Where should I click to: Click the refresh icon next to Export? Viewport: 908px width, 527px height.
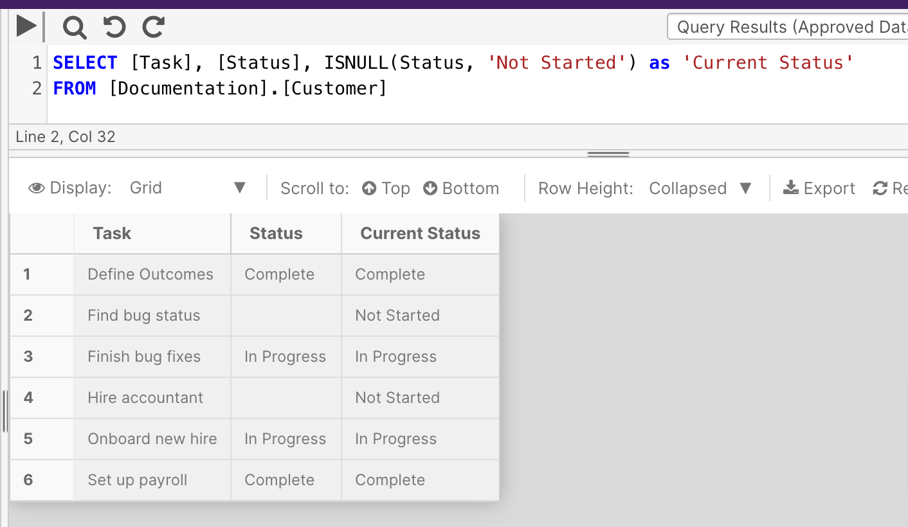pyautogui.click(x=880, y=188)
